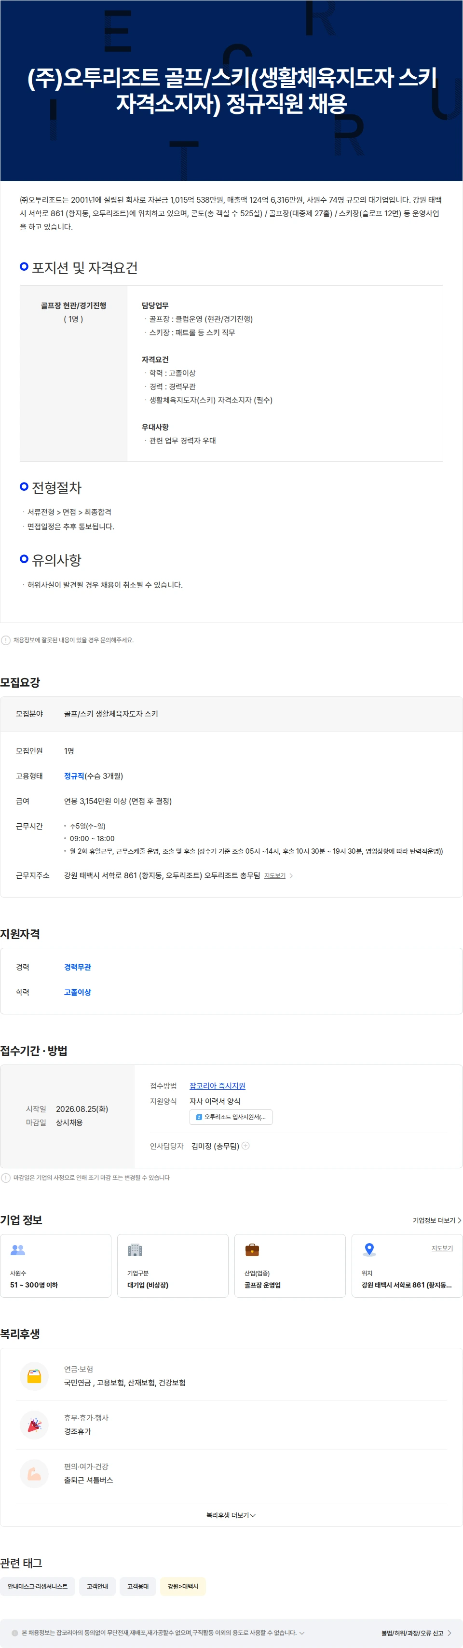Click the location pin icon
Viewport: 463px width, 1648px height.
(369, 1249)
